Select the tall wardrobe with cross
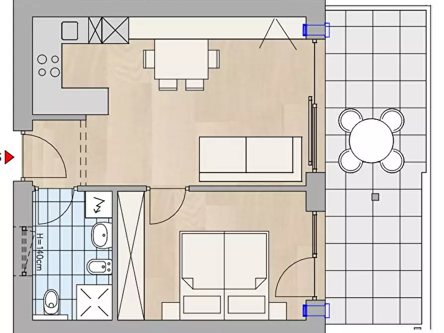 pyautogui.click(x=131, y=255)
